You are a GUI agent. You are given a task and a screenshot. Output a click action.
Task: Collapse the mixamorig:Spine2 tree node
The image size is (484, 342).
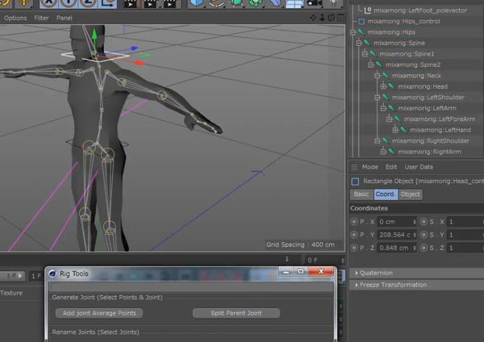[x=371, y=65]
